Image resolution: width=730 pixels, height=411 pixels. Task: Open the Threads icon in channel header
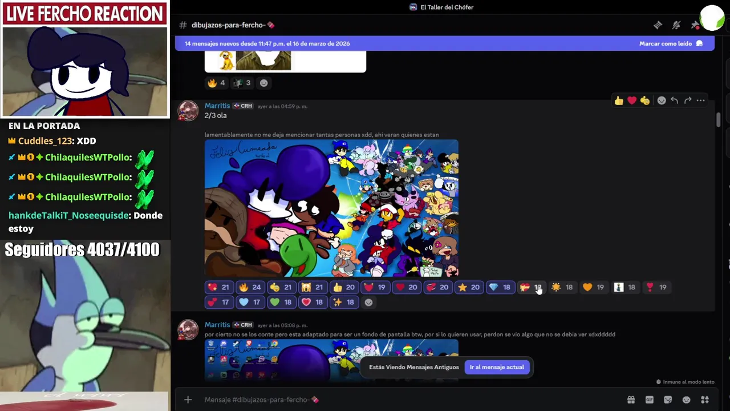[658, 25]
